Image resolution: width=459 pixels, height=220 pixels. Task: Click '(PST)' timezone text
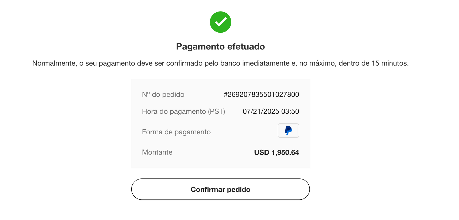coord(216,111)
